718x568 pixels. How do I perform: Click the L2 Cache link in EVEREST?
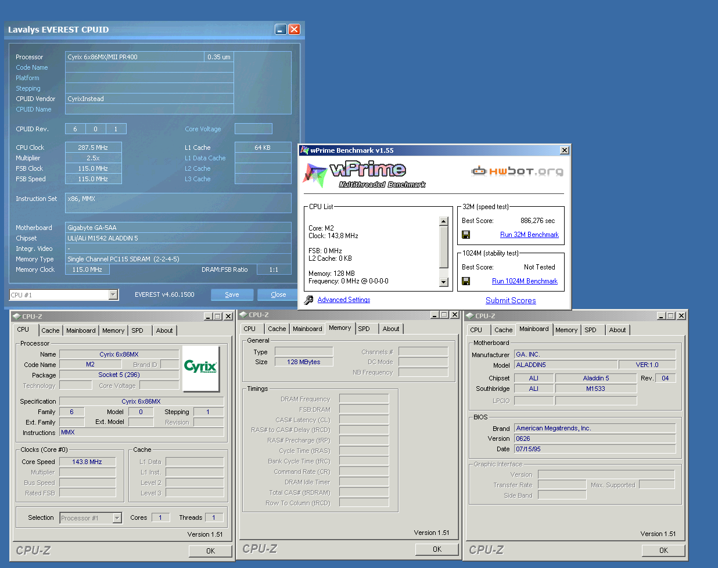198,168
